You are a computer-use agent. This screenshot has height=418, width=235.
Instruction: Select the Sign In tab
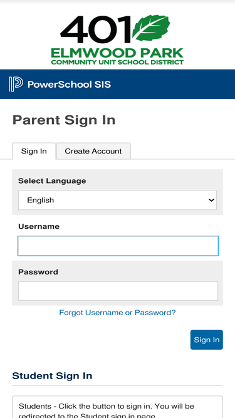tap(34, 151)
